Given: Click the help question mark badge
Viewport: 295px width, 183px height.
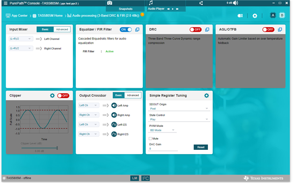Looking at the screenshot, I should (x=142, y=14).
